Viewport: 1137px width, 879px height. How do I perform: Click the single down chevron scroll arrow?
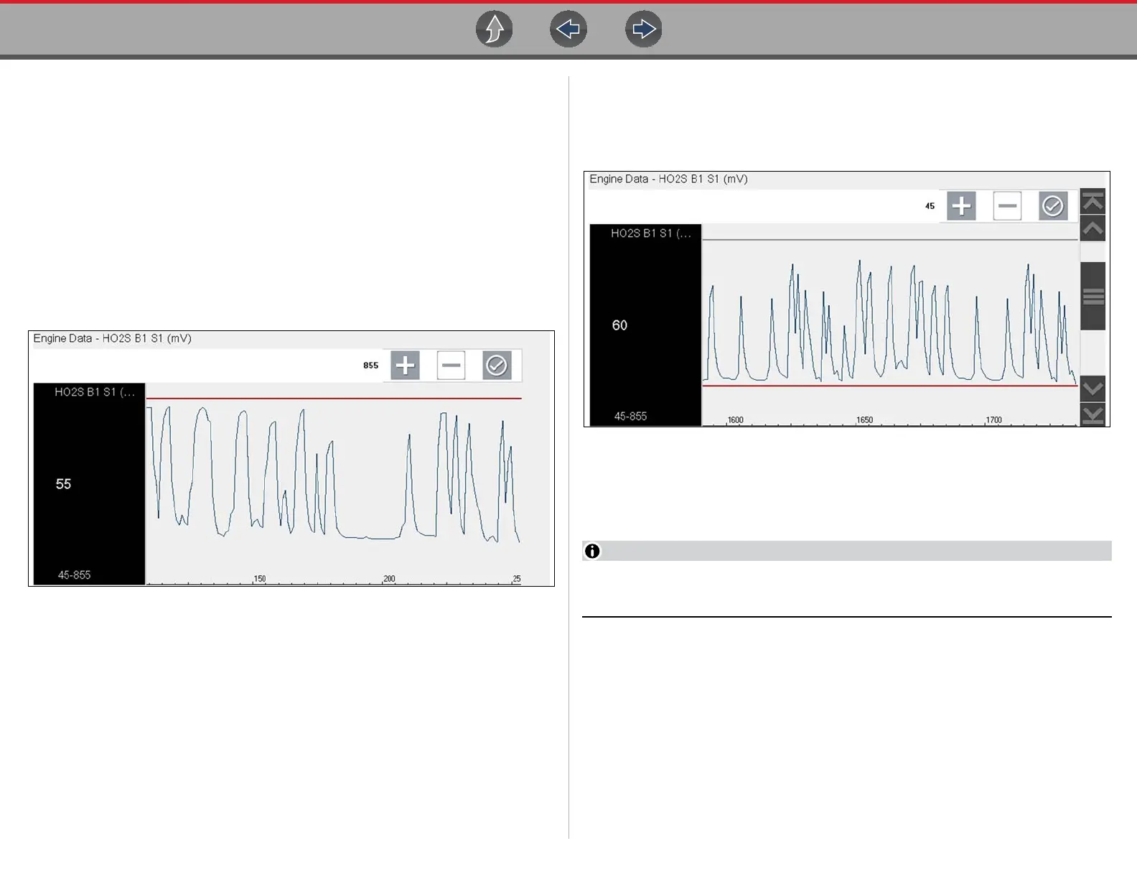[x=1092, y=389]
